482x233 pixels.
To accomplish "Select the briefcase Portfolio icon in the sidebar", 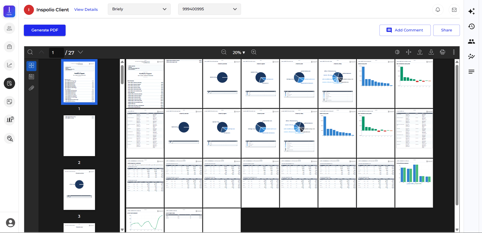I will click(9, 47).
